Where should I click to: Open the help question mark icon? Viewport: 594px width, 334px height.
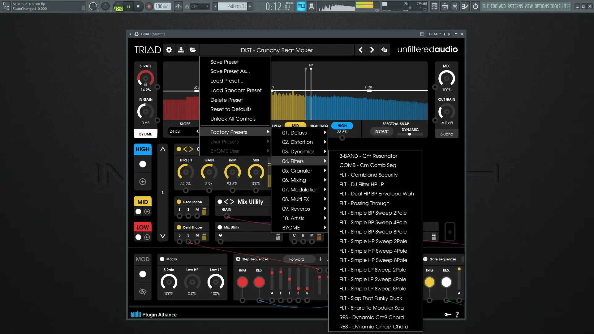(x=457, y=315)
